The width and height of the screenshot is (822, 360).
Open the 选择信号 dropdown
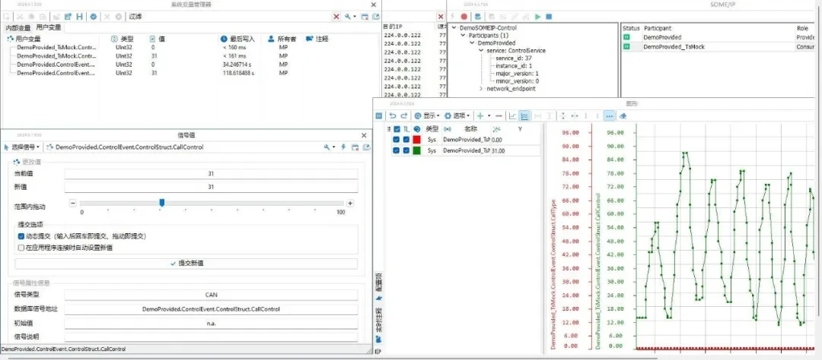point(23,147)
